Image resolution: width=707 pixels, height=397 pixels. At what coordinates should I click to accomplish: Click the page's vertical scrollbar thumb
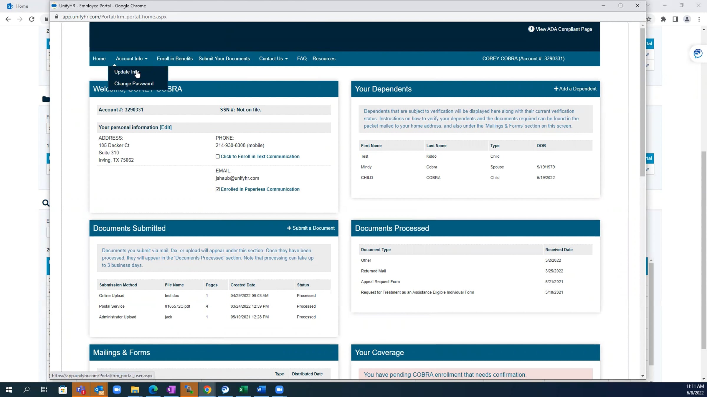(x=642, y=102)
